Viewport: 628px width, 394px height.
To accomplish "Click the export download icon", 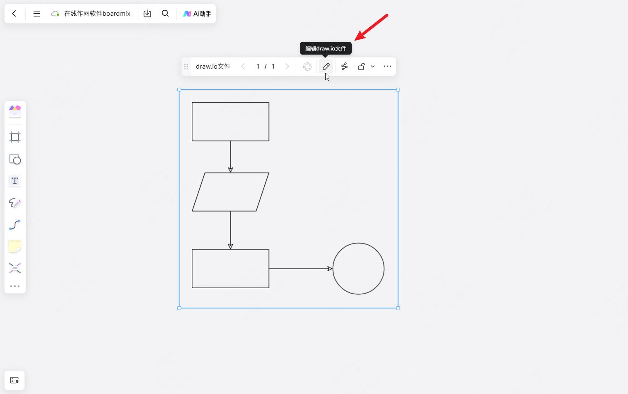I will click(x=147, y=14).
